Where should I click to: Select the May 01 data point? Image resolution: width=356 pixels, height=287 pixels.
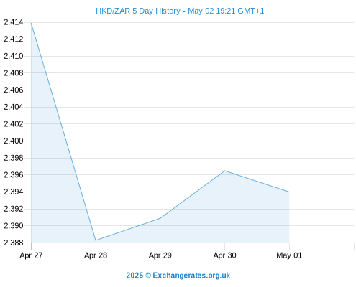289,192
